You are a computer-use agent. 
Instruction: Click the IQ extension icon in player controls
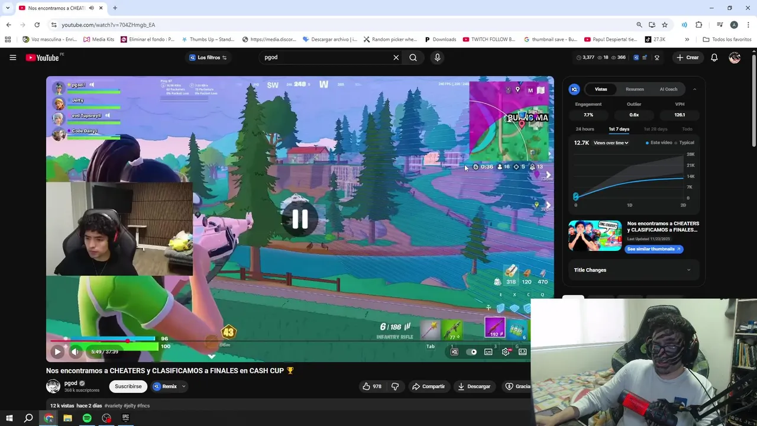(x=454, y=352)
